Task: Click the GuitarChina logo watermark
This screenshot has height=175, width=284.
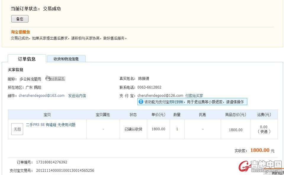Action: [260, 166]
